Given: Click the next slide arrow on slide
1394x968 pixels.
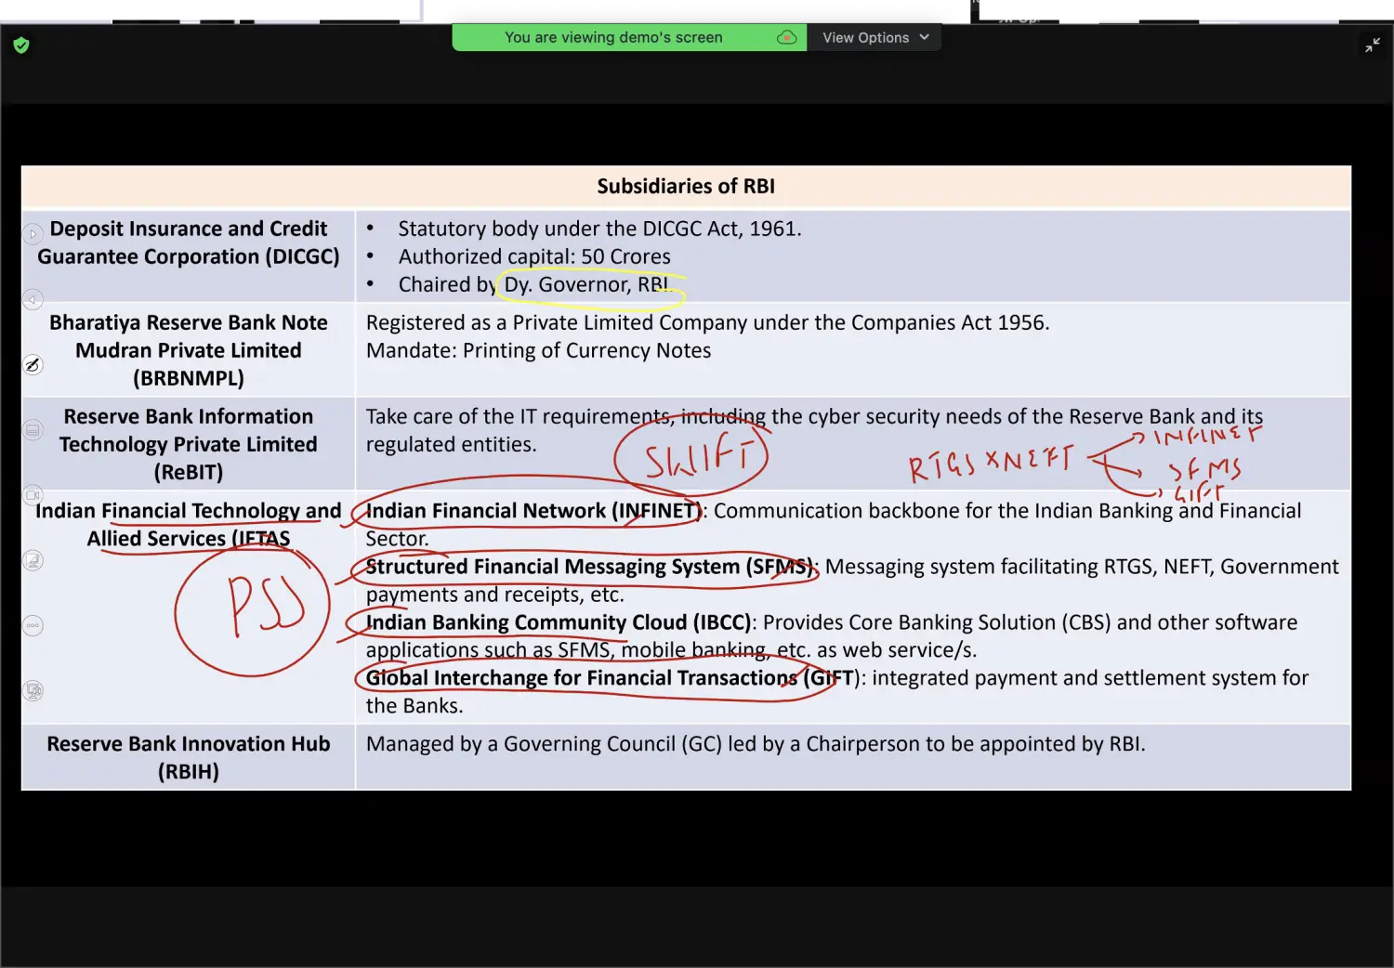Looking at the screenshot, I should point(33,234).
